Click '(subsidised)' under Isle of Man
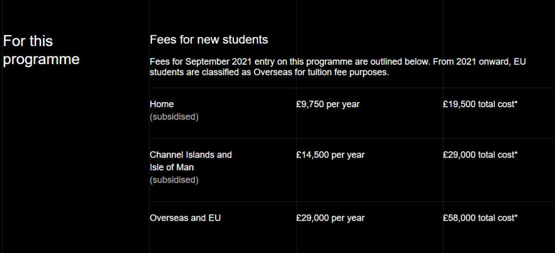 point(174,180)
